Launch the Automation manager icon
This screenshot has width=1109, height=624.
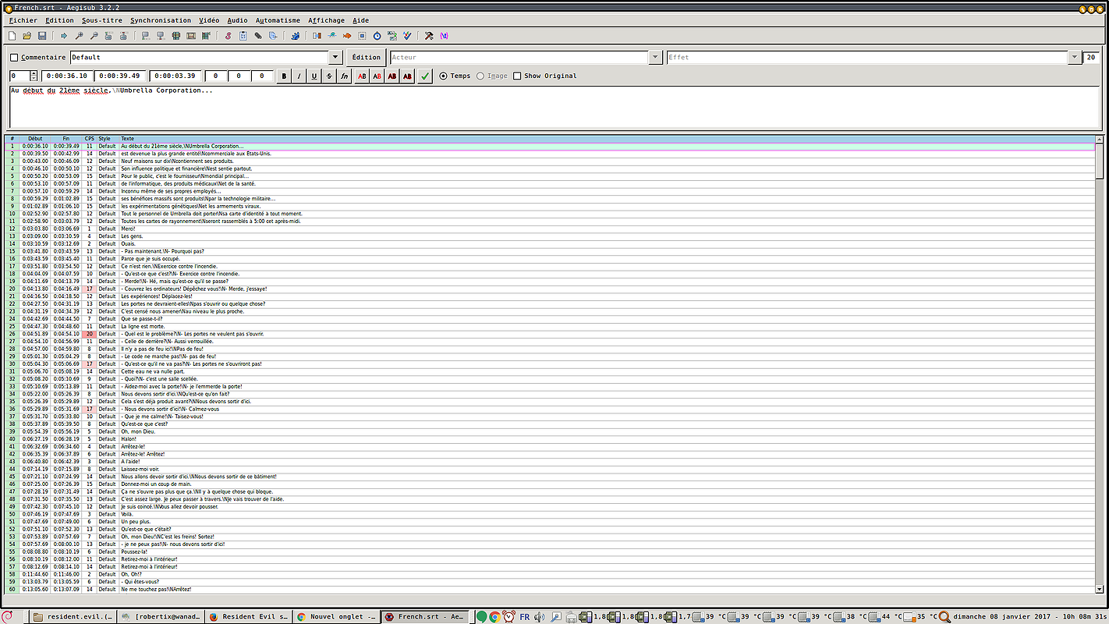(295, 36)
